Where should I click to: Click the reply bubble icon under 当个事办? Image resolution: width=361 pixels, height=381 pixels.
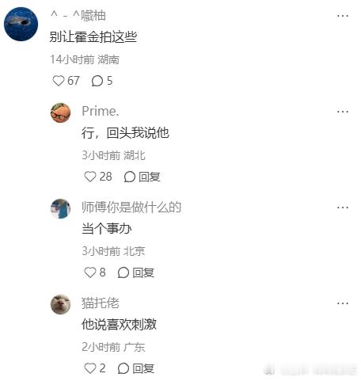tap(123, 272)
